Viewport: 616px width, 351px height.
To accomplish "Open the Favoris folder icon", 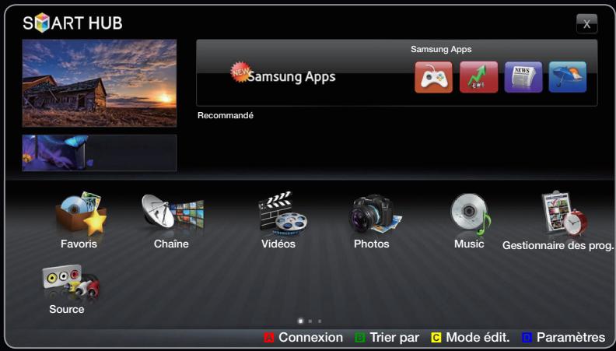I will coord(82,213).
